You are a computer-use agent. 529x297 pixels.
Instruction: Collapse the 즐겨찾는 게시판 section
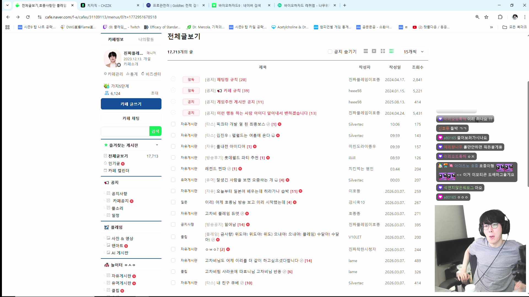pyautogui.click(x=157, y=145)
